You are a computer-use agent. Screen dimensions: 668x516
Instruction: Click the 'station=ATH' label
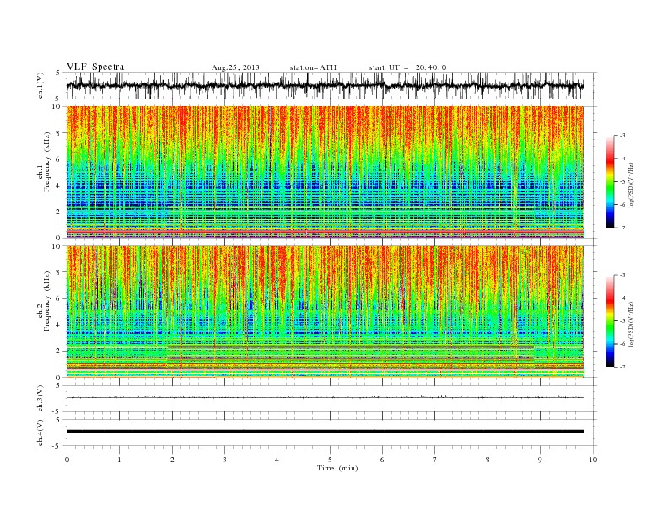point(313,67)
